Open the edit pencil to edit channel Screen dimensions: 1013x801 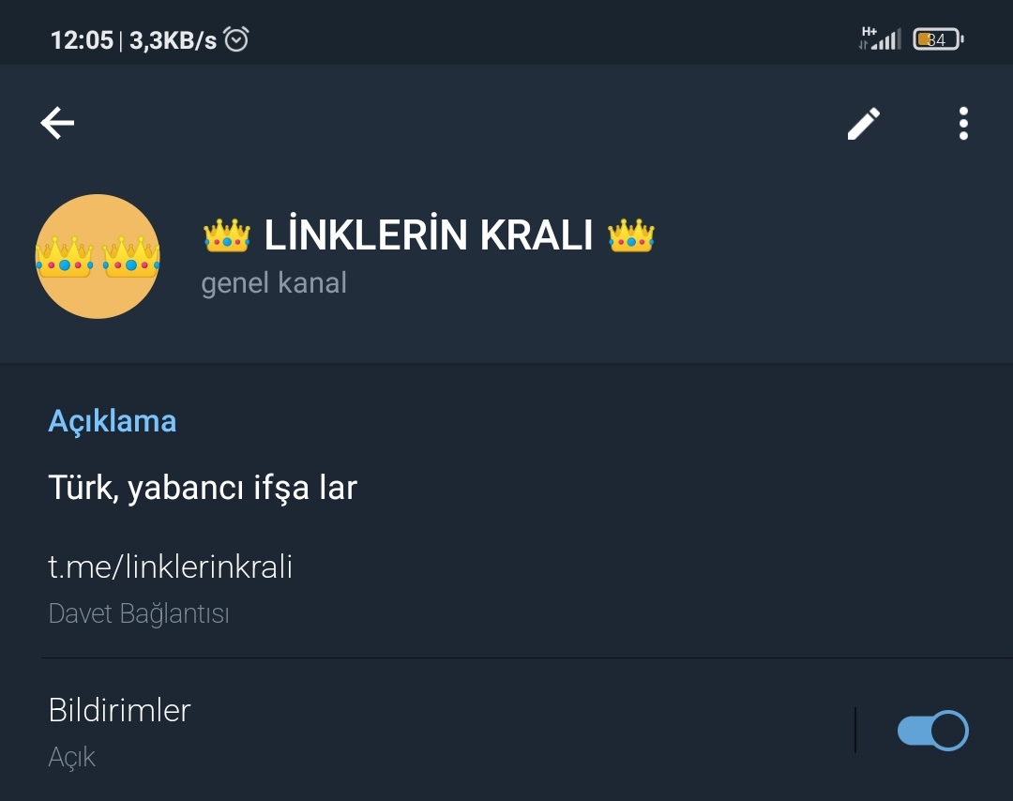click(864, 123)
